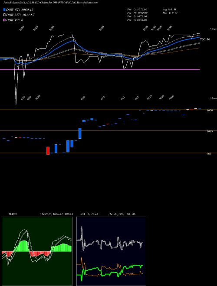Click the MACD: panel heading
This screenshot has width=217, height=286.
point(13,214)
